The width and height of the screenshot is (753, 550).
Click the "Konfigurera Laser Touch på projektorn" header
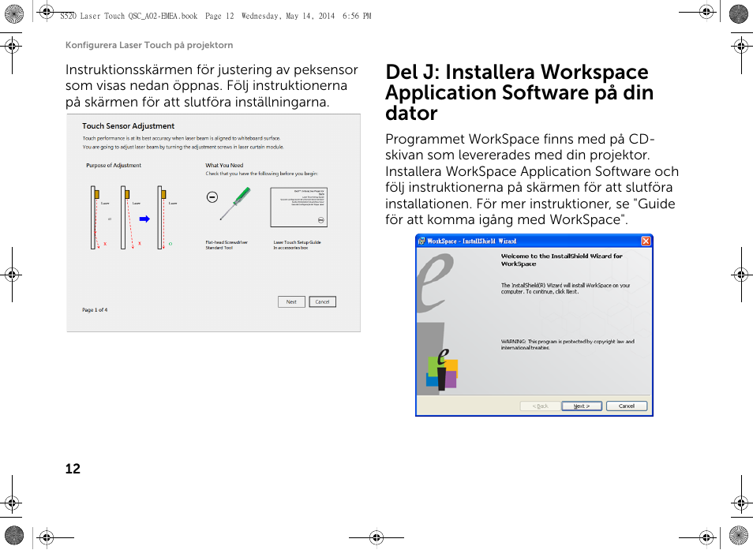(x=149, y=45)
